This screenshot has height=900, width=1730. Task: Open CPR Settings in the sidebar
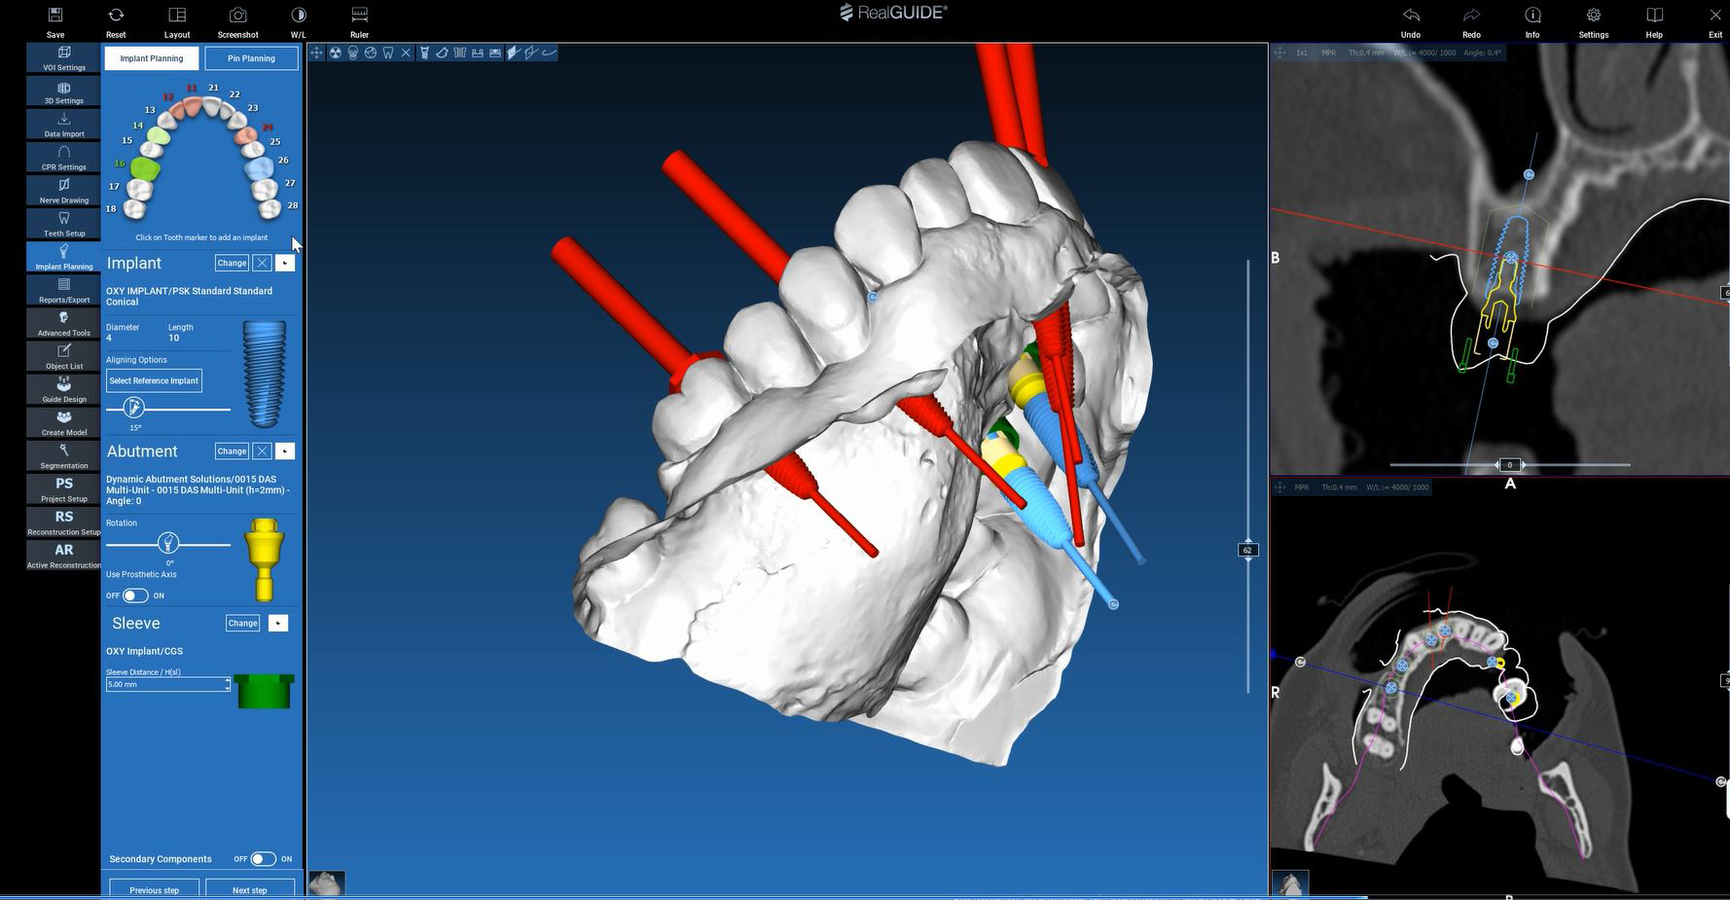(x=62, y=157)
